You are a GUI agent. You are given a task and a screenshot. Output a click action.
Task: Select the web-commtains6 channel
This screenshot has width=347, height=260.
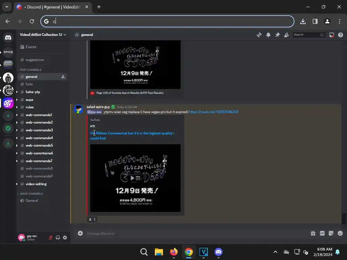click(x=42, y=153)
